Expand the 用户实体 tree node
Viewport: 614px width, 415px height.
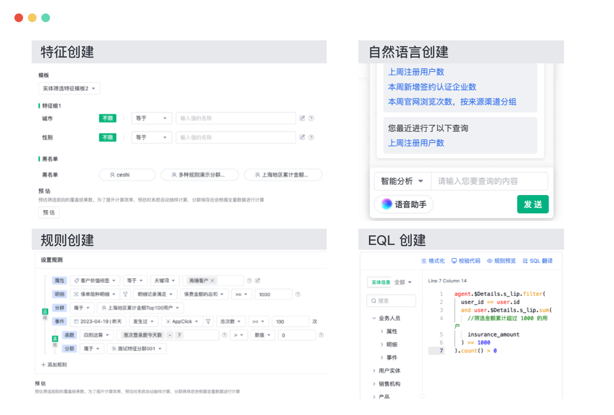374,370
